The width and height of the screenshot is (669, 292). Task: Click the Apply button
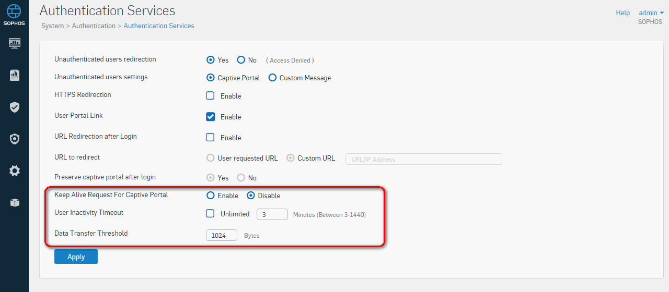tap(76, 257)
